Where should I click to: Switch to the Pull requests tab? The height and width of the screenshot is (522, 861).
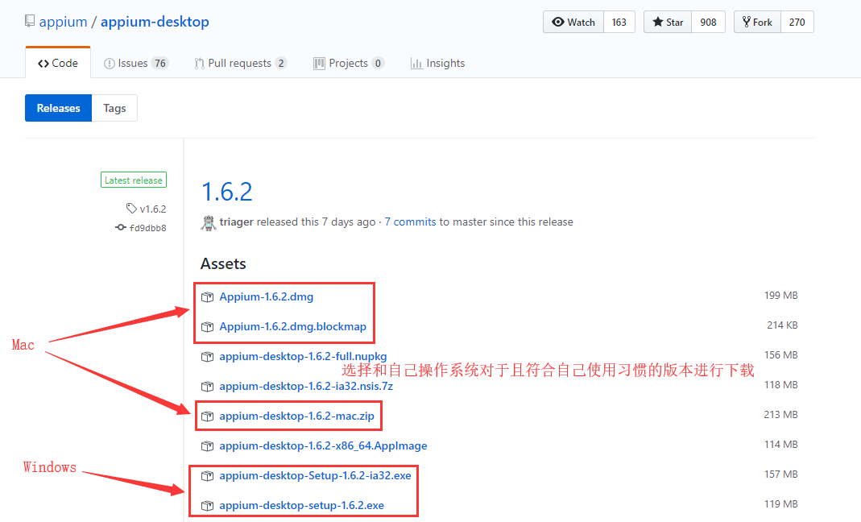(x=241, y=63)
